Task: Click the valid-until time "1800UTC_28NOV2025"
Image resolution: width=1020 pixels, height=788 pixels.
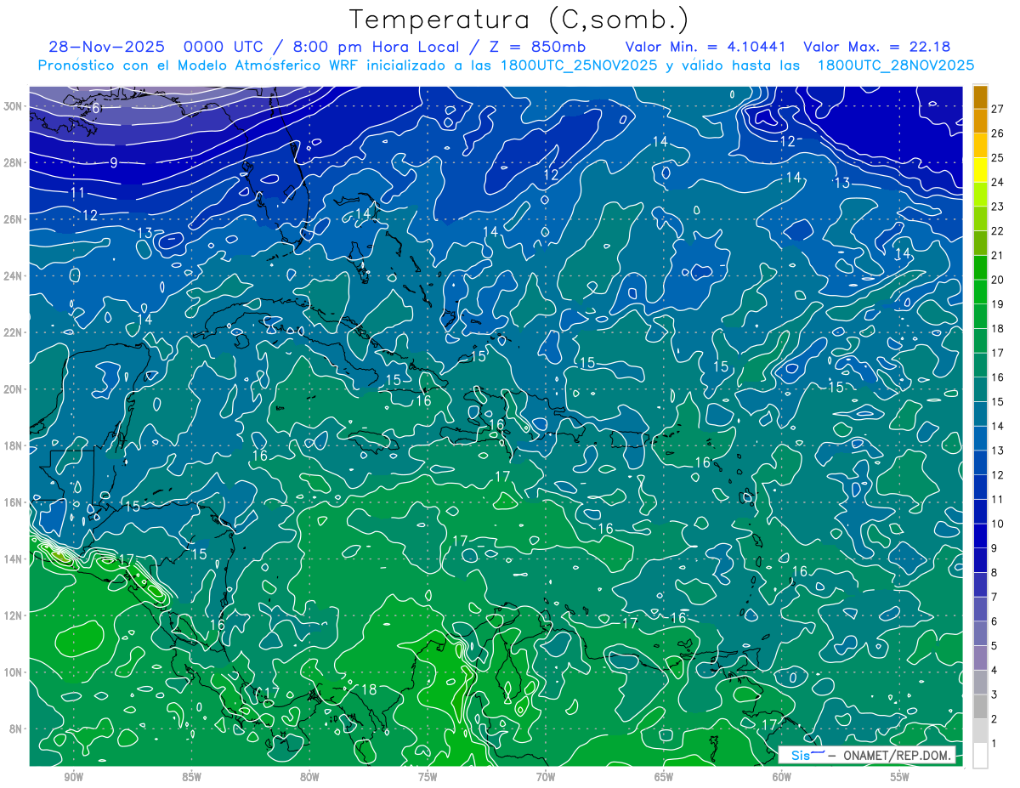Action: 895,65
